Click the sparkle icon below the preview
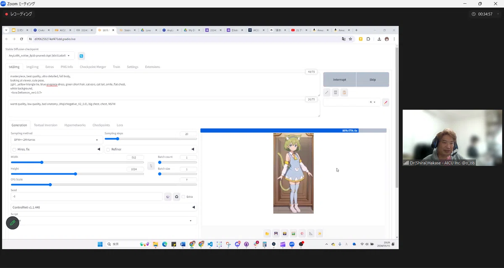Viewport: 504px width, 268px height. tap(320, 234)
